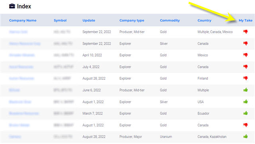Screen dimensions: 255x144
Task: Sort by Company type column header
Action: [132, 20]
